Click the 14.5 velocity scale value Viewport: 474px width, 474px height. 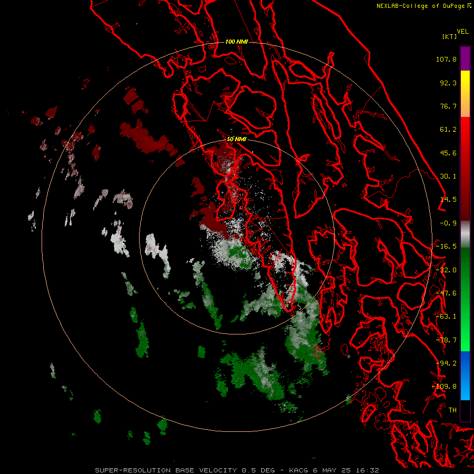pos(448,200)
